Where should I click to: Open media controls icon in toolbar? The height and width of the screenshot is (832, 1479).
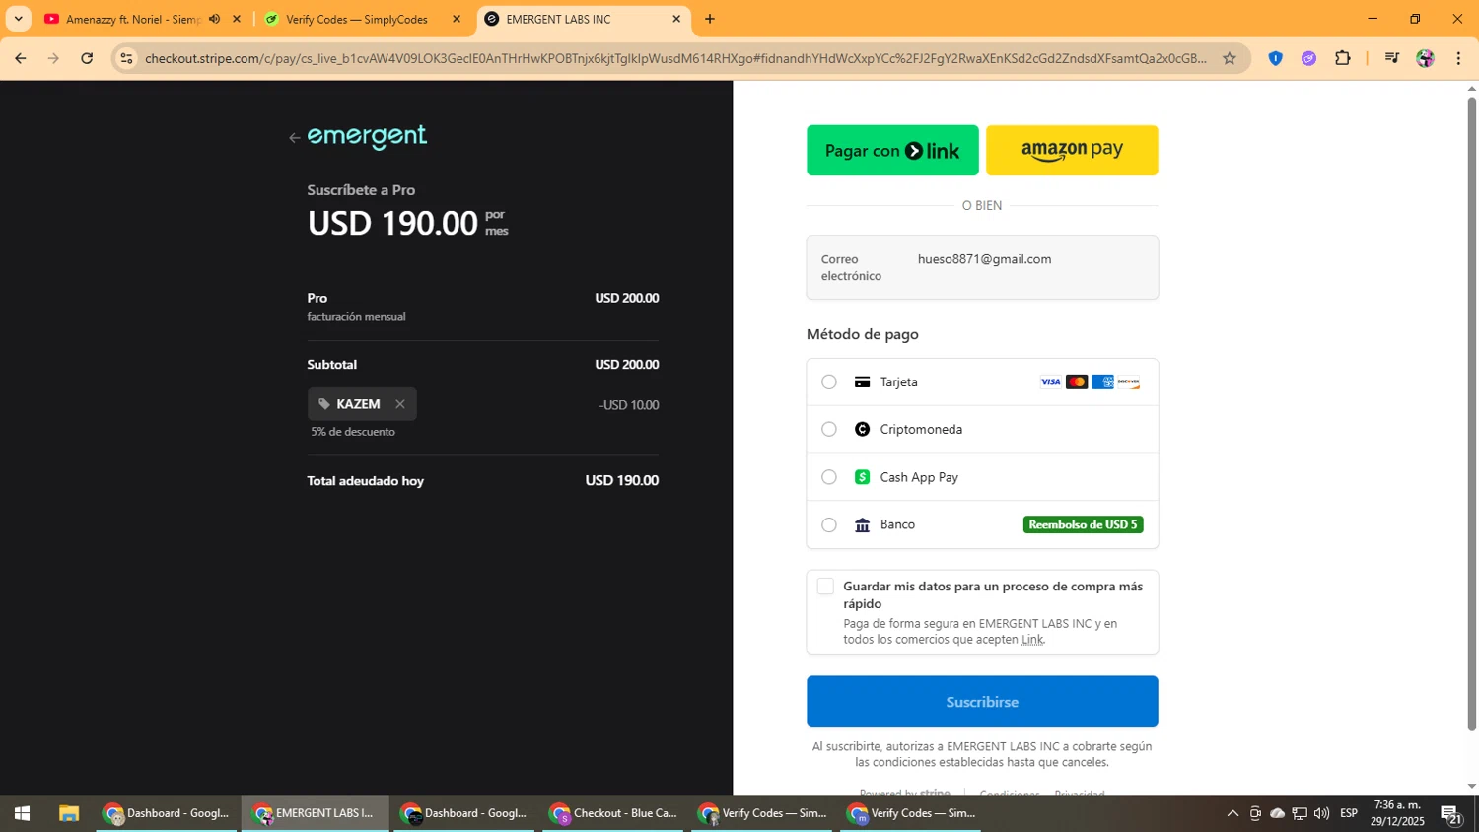(1391, 58)
